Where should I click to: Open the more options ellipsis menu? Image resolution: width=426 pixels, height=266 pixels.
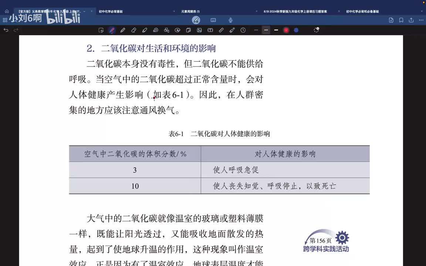[421, 20]
